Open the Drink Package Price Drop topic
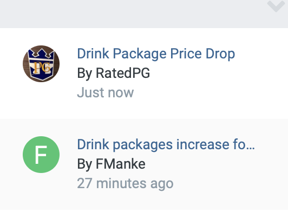Image resolution: width=288 pixels, height=213 pixels. coord(156,54)
